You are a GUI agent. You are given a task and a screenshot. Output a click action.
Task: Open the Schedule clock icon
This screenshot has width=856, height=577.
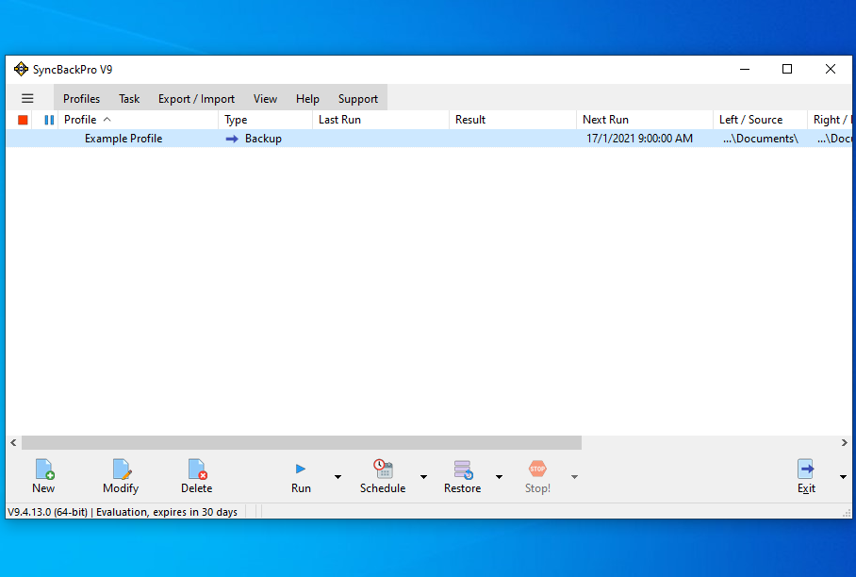point(383,469)
